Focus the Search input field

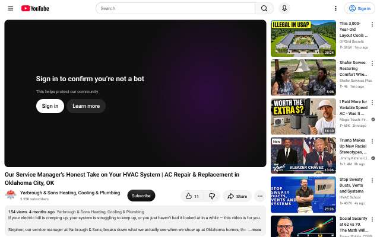176,8
